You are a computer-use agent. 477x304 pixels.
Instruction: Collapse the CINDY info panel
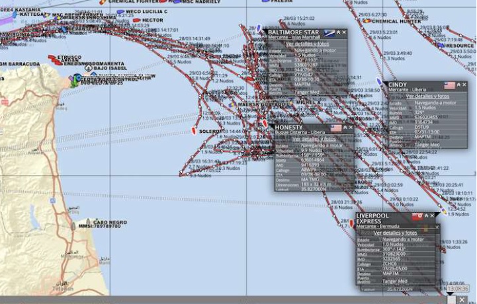point(458,85)
